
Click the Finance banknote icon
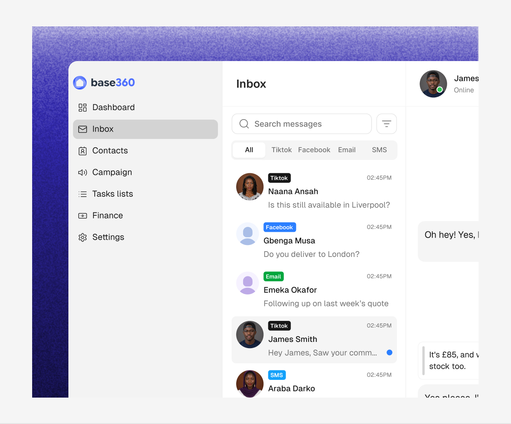pos(82,216)
